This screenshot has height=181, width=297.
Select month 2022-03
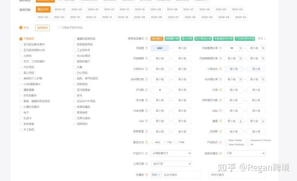(60, 9)
